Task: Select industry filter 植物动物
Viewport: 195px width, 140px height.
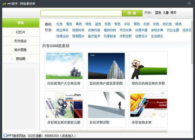Action: (x=110, y=30)
